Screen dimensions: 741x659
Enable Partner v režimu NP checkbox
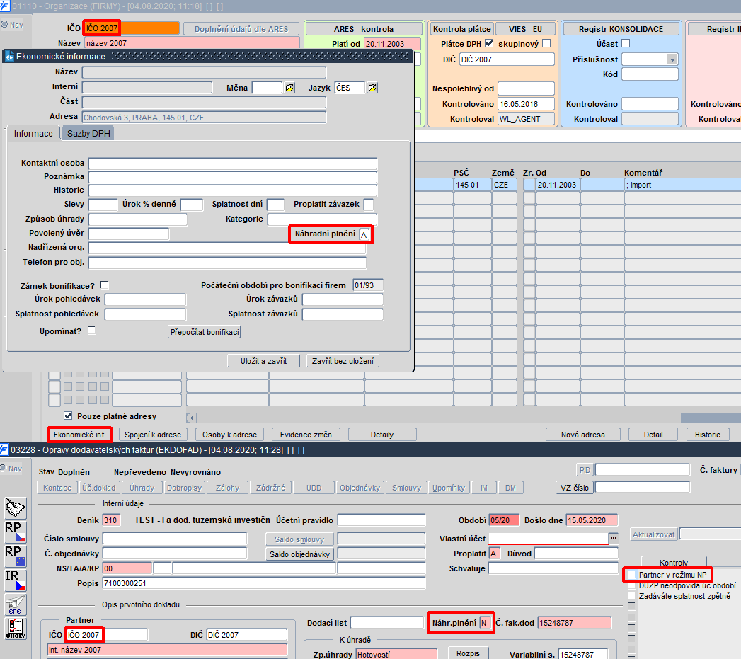tap(632, 575)
